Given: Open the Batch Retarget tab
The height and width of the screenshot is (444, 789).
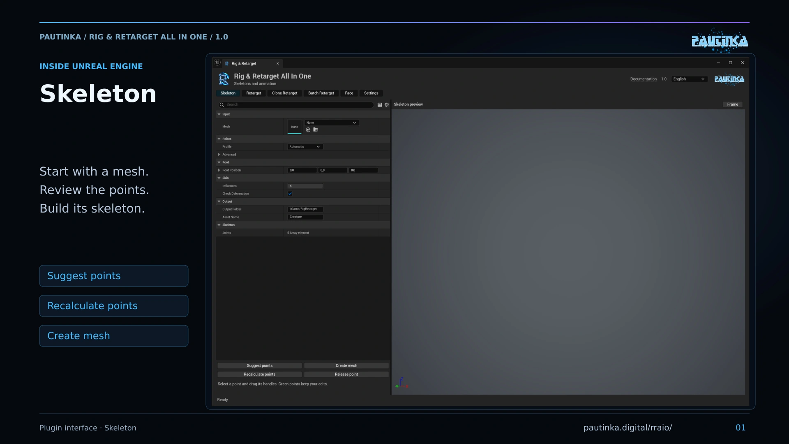Looking at the screenshot, I should 321,93.
